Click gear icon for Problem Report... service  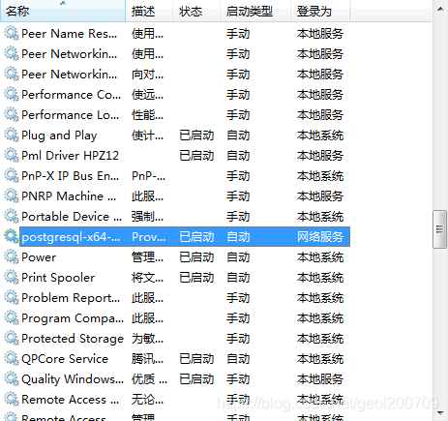click(12, 298)
